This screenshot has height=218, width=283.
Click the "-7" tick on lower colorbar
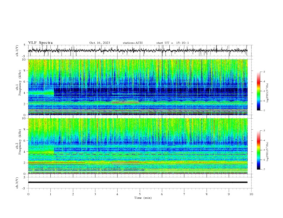264,170
